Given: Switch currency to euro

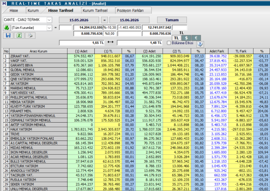Looking at the screenshot, I should tap(196, 38).
